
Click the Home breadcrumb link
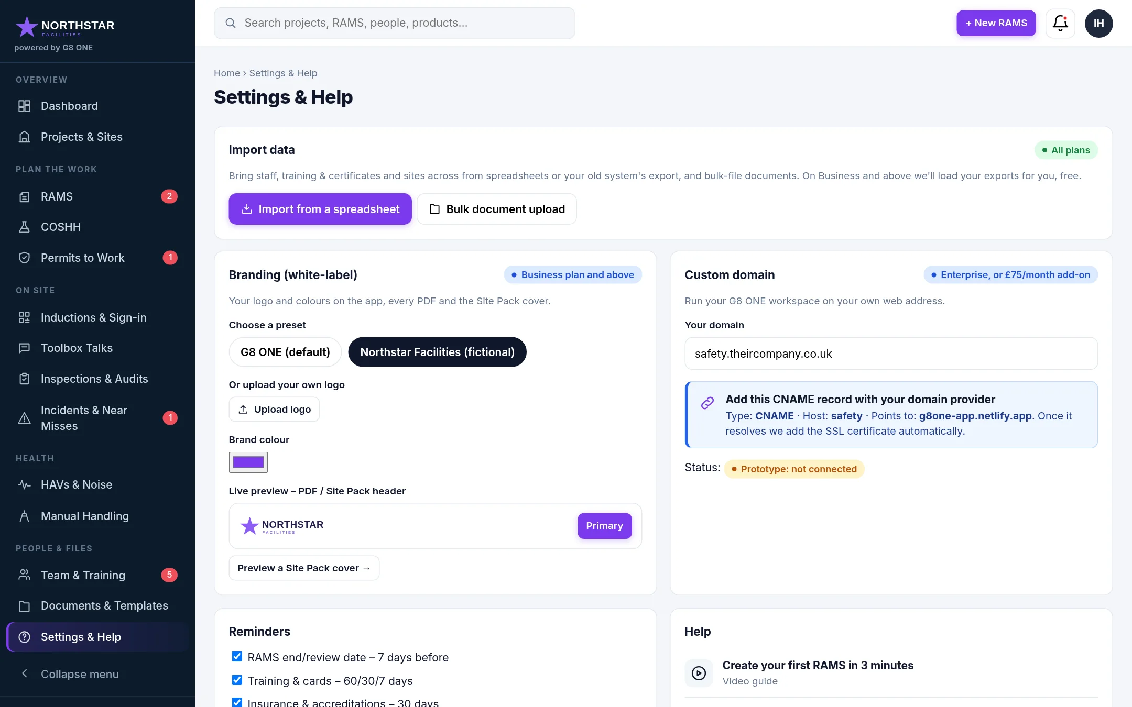(x=226, y=73)
